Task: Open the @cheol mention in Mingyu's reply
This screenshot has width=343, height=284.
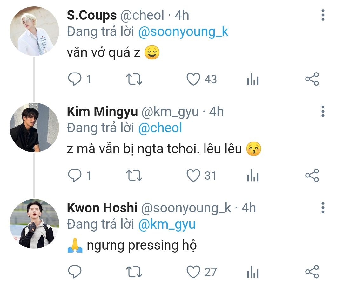Action: pyautogui.click(x=160, y=128)
